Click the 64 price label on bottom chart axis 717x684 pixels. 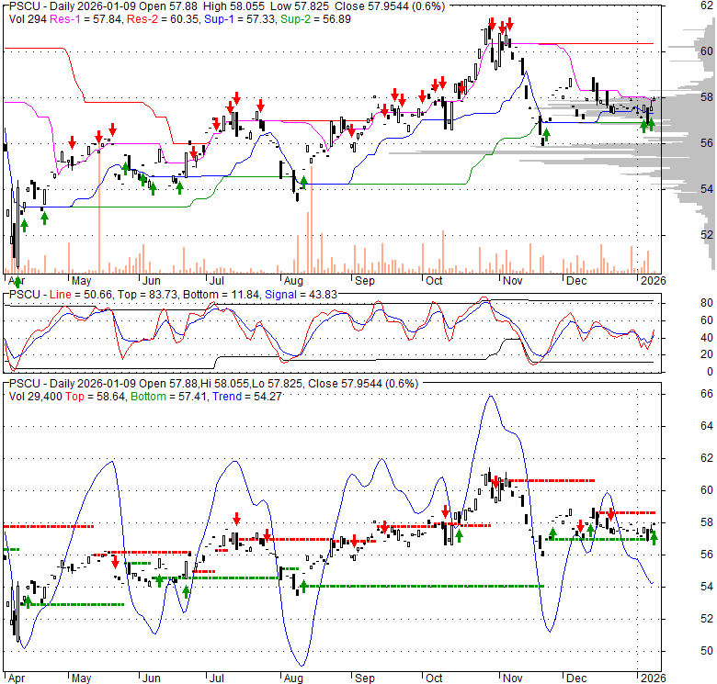(x=707, y=426)
